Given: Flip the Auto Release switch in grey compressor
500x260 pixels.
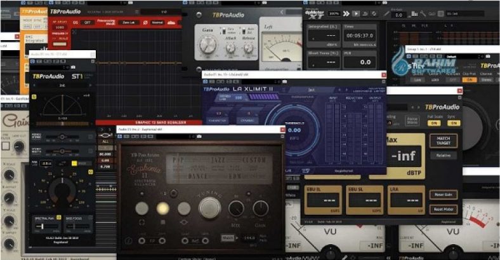Looking at the screenshot, I should click(x=244, y=31).
